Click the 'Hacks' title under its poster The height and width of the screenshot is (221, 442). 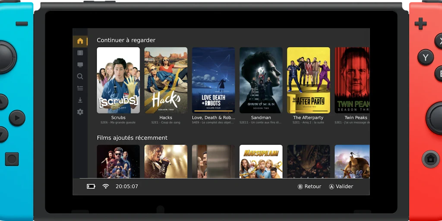tap(166, 117)
